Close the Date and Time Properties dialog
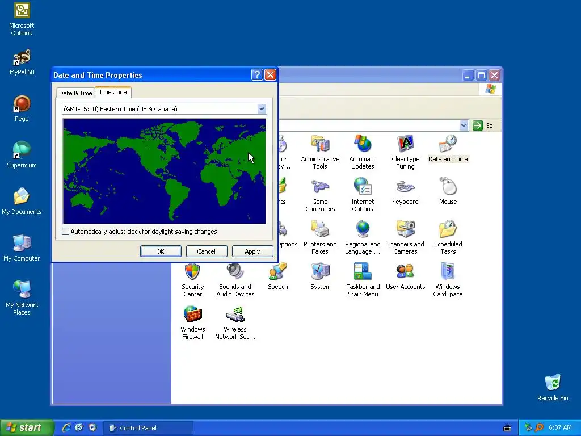Screen dimensions: 581x436 [x=271, y=75]
